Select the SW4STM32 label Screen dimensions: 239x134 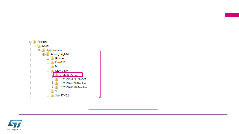pos(62,95)
